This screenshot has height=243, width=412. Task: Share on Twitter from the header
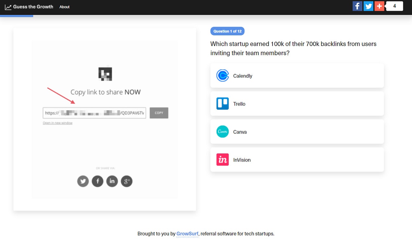369,6
